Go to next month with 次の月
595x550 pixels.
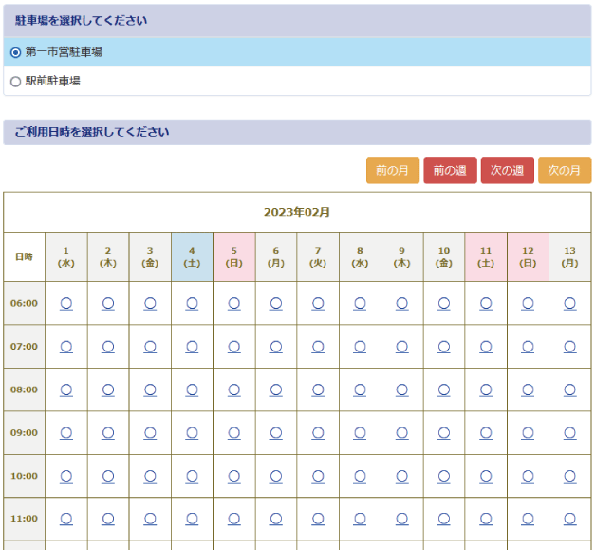click(564, 171)
